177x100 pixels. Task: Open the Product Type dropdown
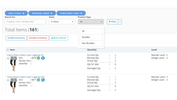pos(91,22)
